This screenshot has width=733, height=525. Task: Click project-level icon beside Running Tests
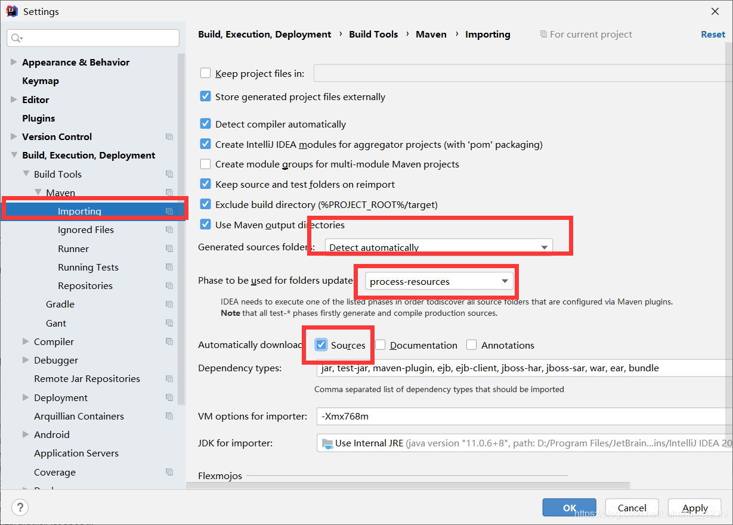169,267
